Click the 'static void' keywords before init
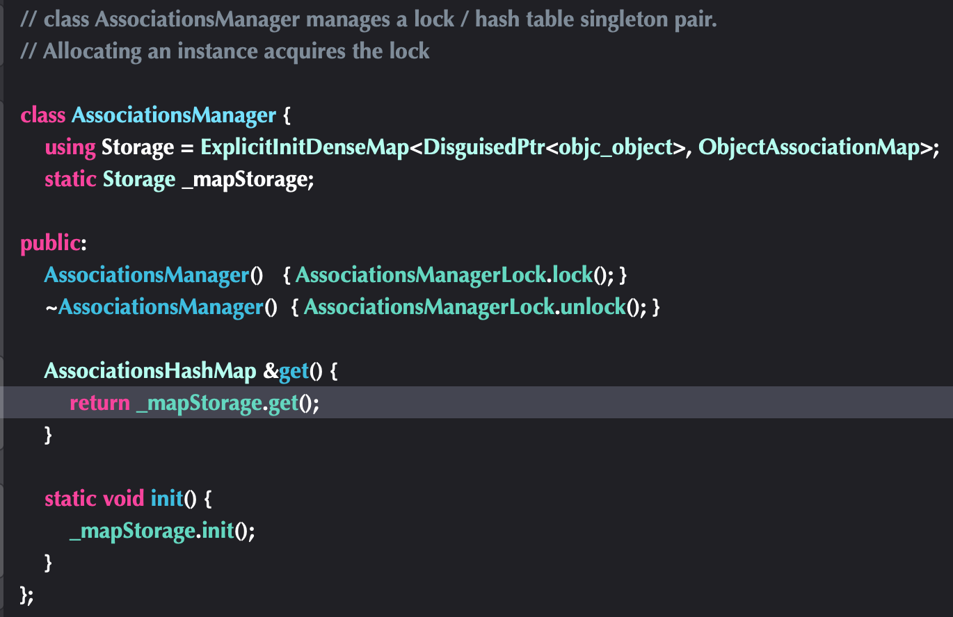The image size is (953, 617). coord(95,498)
